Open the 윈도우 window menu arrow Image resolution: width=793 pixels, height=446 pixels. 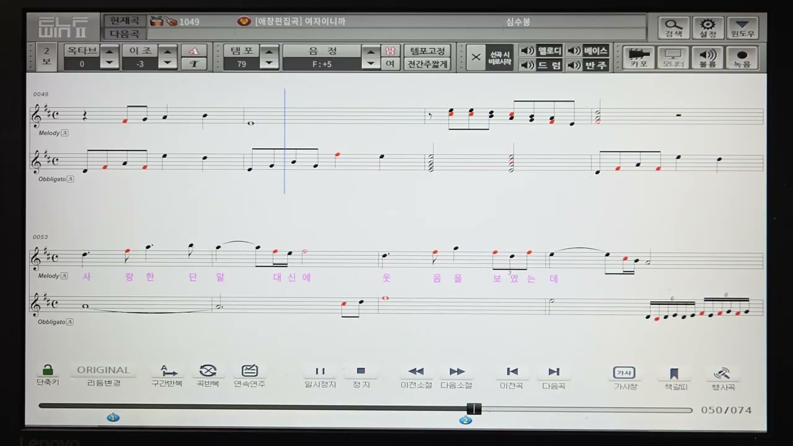(742, 28)
